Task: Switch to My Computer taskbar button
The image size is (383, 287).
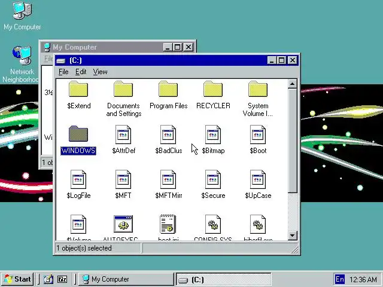Action: pos(126,279)
